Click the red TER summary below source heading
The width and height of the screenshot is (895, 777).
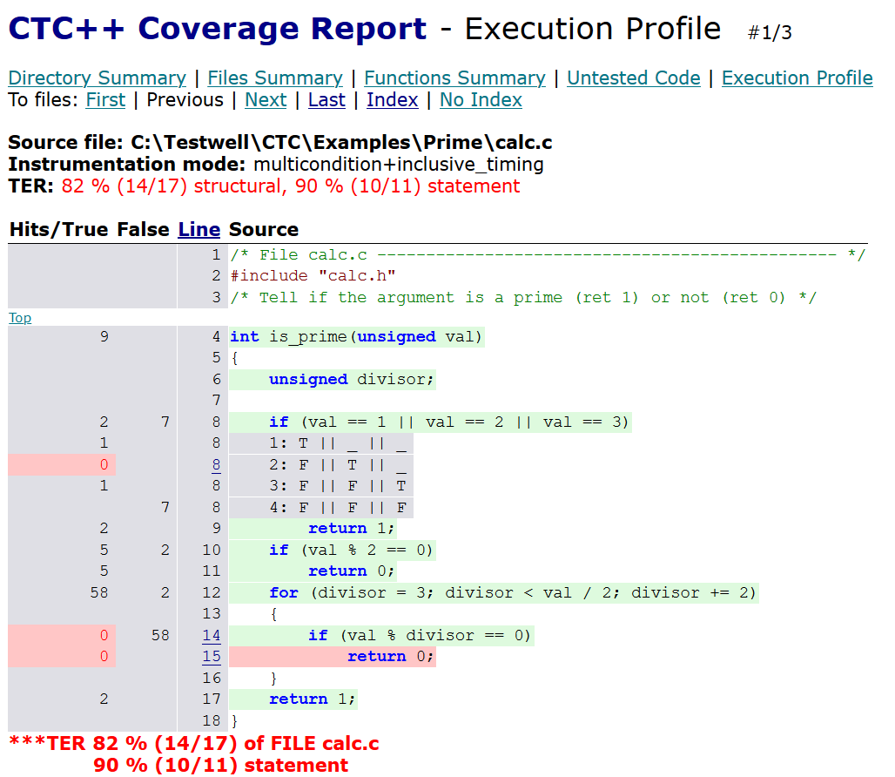290,186
